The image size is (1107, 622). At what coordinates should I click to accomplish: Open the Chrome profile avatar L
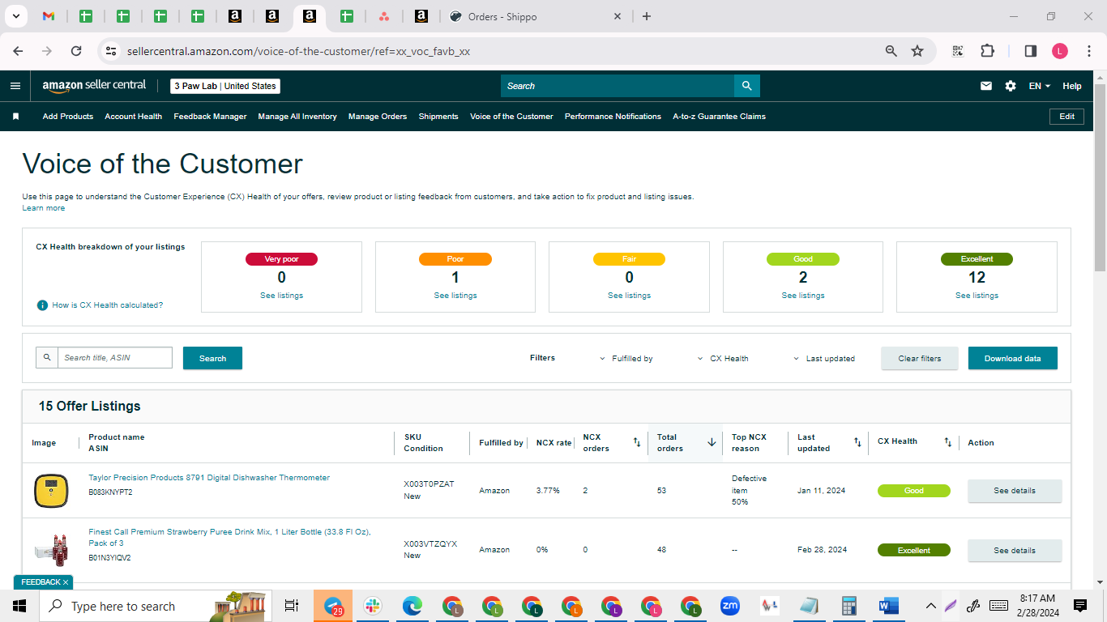[x=1060, y=51]
